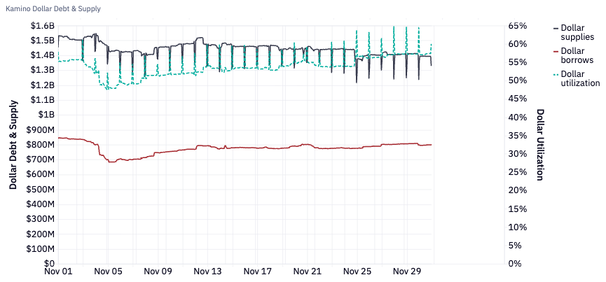606x282 pixels.
Task: Click the $800M left axis label
Action: point(40,145)
